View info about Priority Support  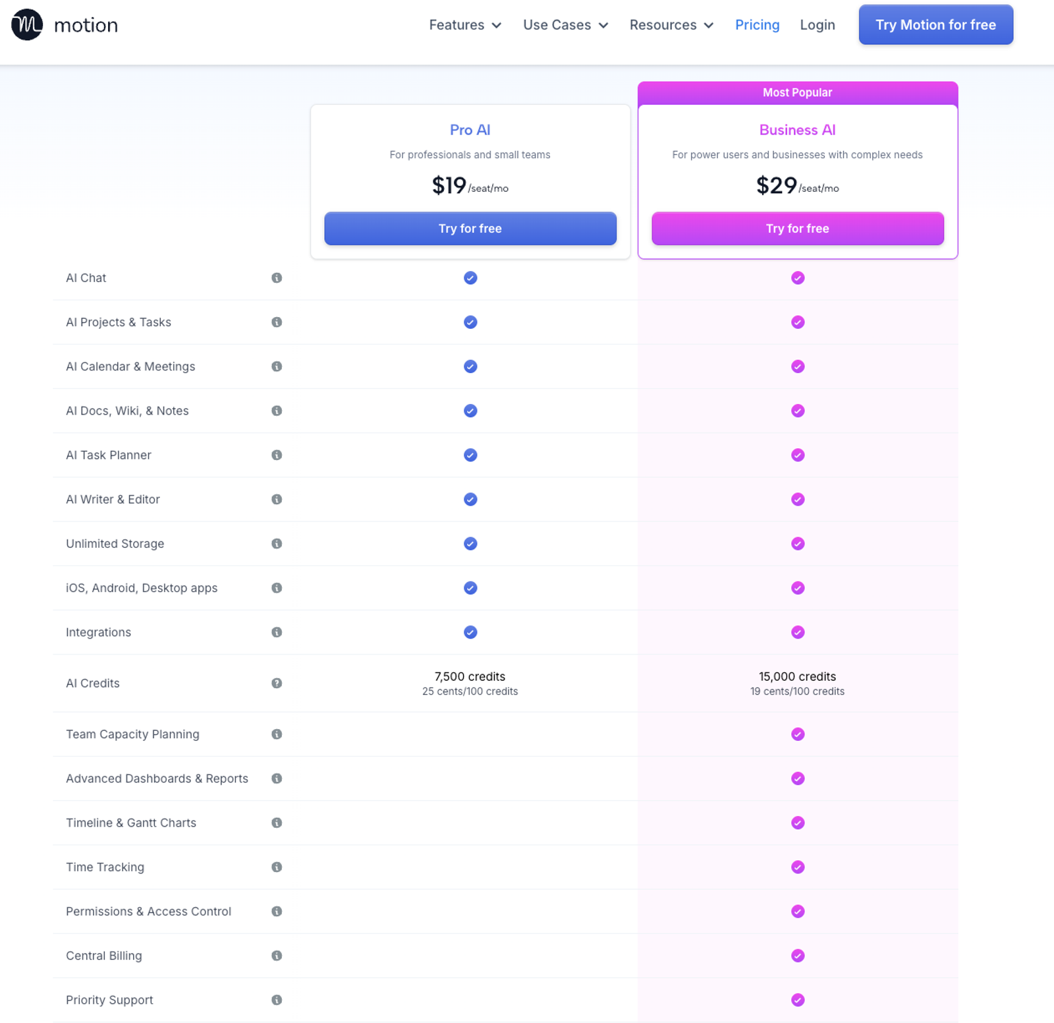(277, 1000)
